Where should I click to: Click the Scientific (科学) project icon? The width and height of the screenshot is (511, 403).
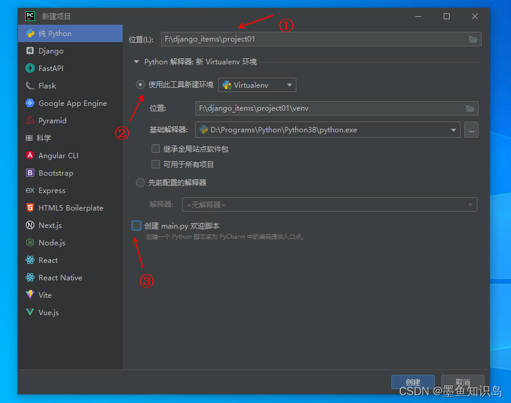(29, 138)
